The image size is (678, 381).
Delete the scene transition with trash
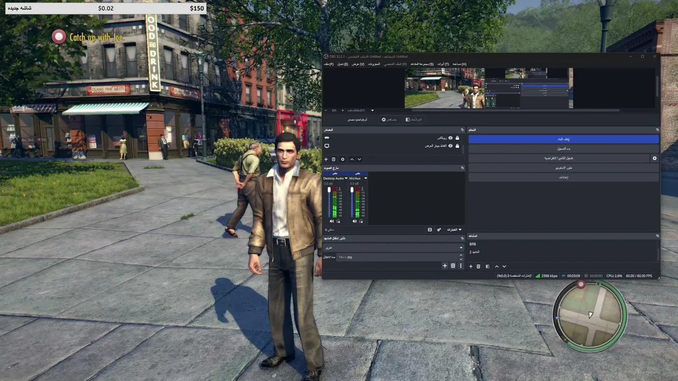[x=453, y=266]
